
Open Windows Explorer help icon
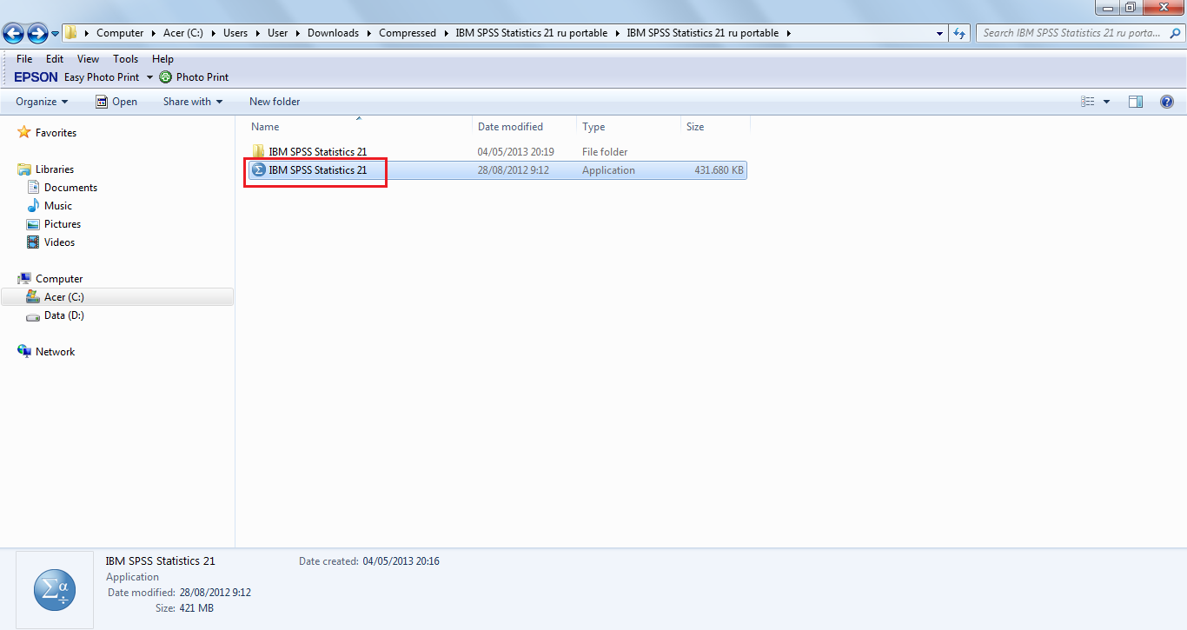[1167, 102]
